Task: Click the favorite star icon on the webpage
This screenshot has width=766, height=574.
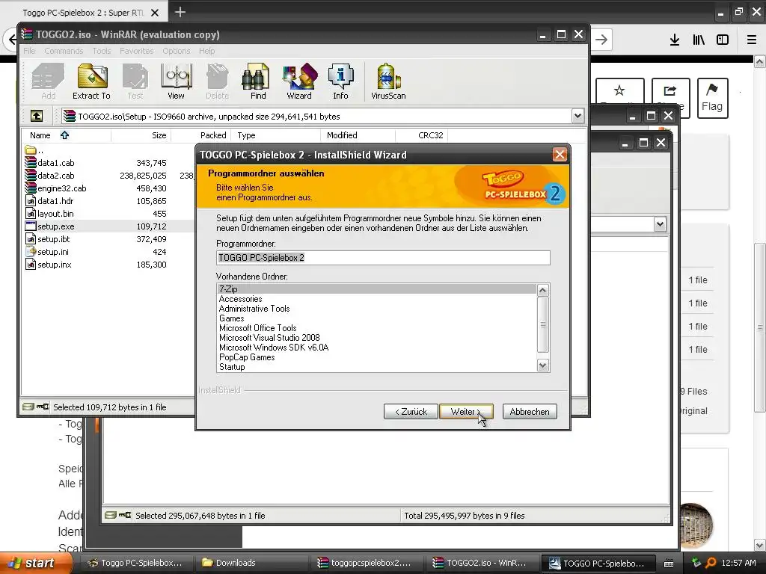Action: click(x=619, y=90)
